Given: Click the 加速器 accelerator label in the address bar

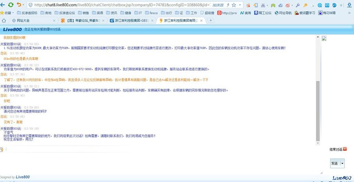Looking at the screenshot, I should coord(218,5).
